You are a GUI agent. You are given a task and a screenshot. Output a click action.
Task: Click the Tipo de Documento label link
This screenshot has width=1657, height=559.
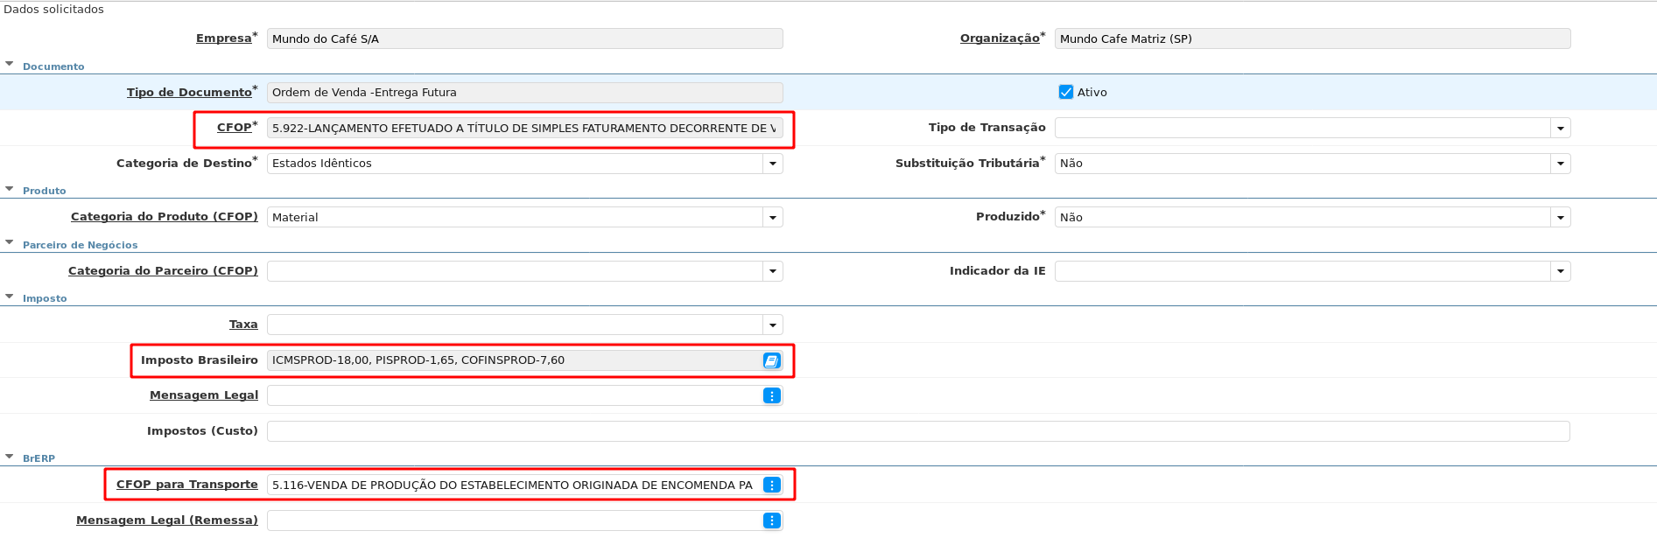189,93
